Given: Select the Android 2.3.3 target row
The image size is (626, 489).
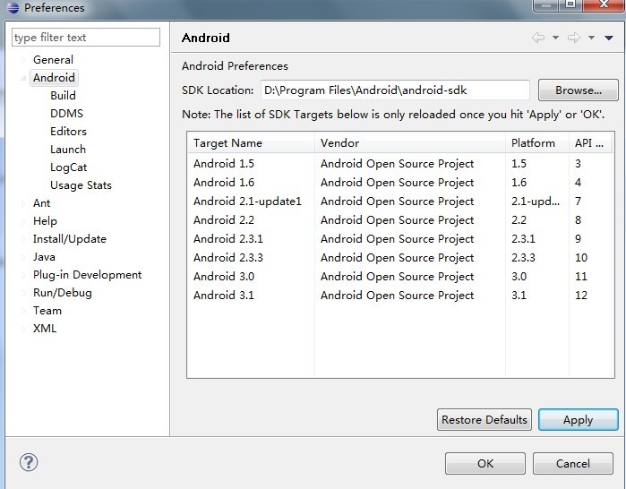Looking at the screenshot, I should tap(400, 257).
